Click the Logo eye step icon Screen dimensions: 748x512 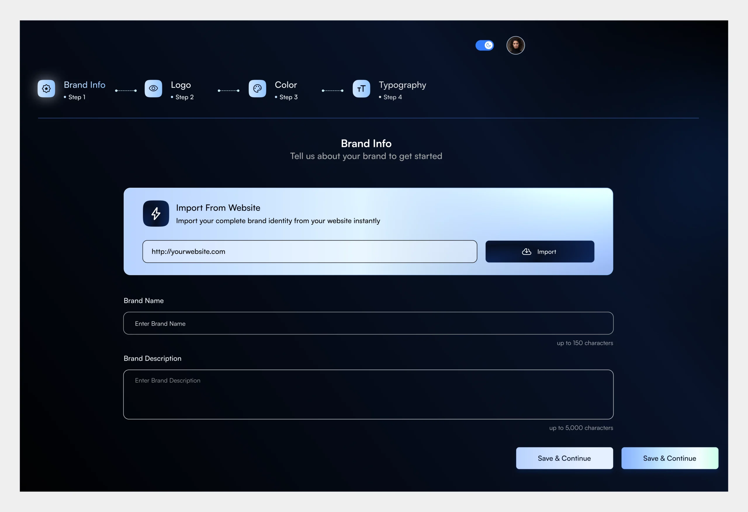[153, 88]
